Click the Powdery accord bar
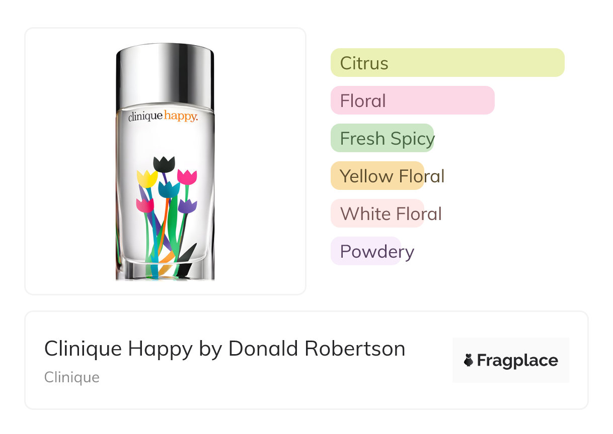This screenshot has height=434, width=613. [x=366, y=251]
